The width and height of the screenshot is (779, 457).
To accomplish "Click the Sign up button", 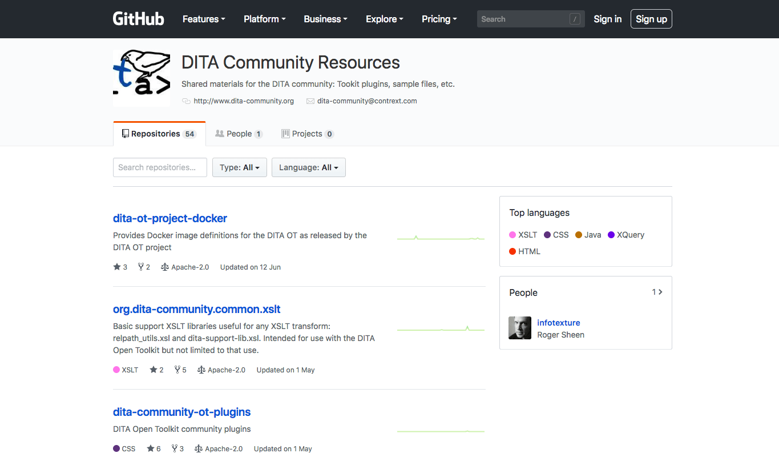I will pos(651,18).
